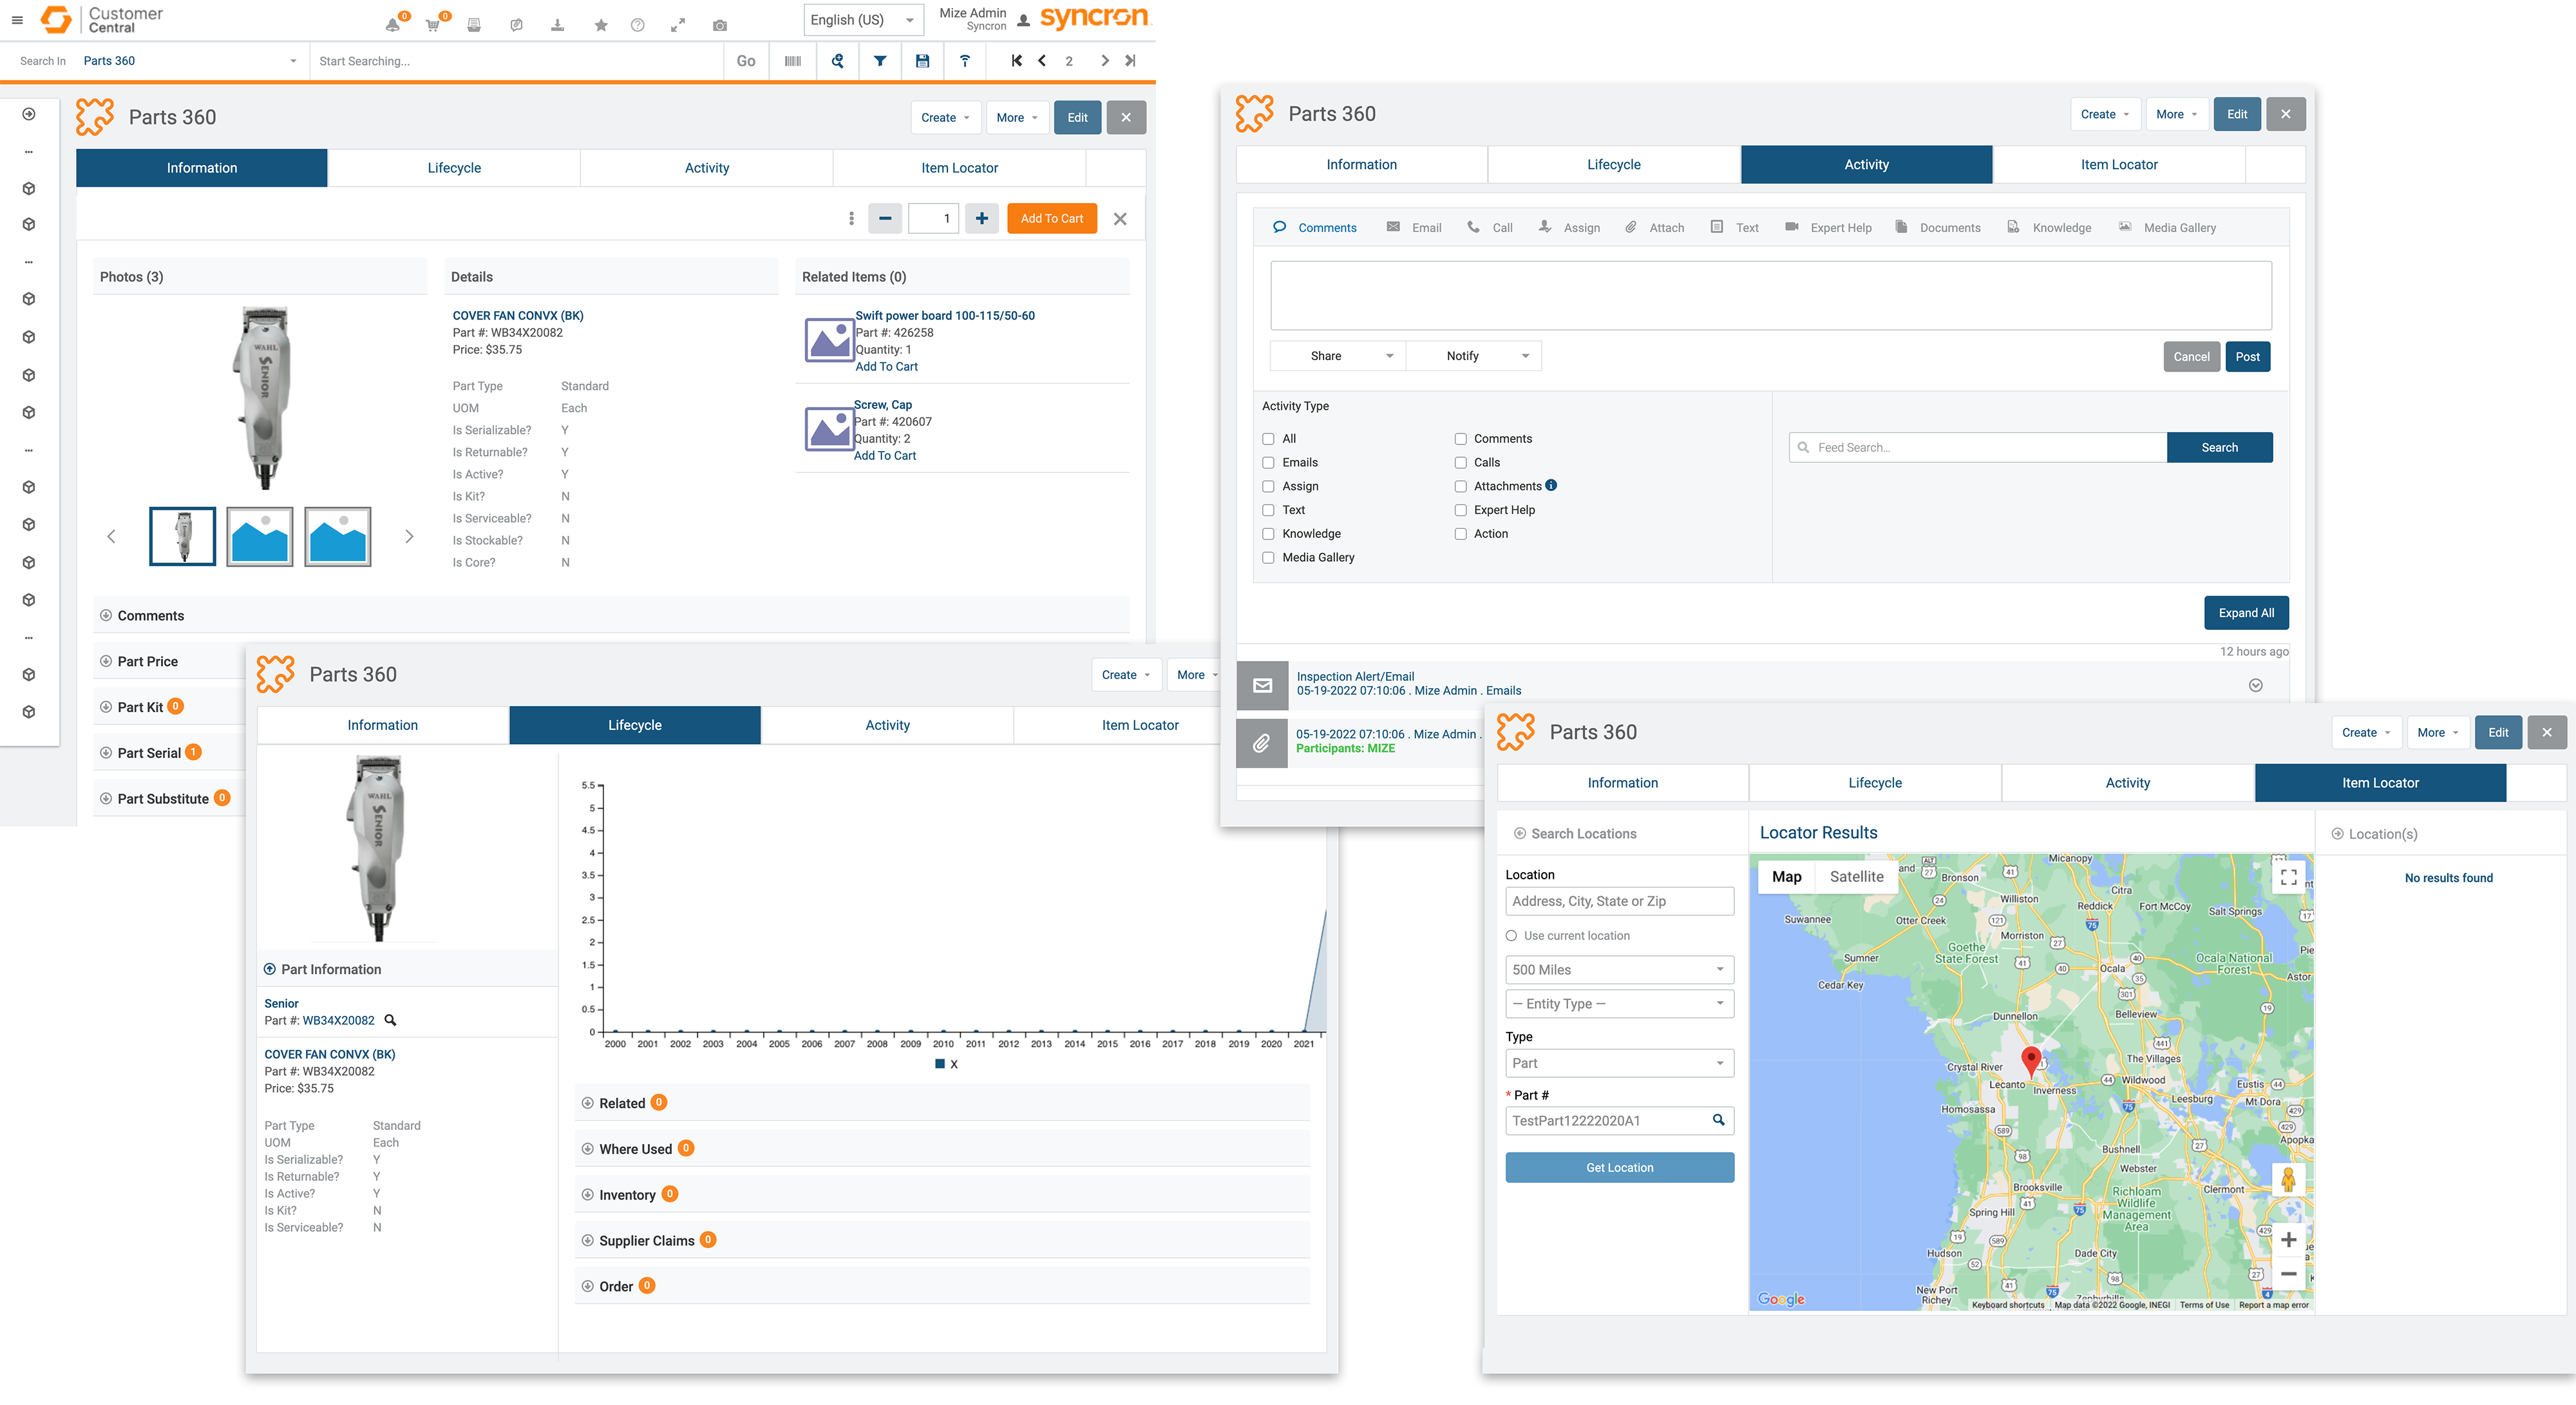The image size is (2576, 1405).
Task: Open Activity tab in Lifecycle window
Action: coord(887,725)
